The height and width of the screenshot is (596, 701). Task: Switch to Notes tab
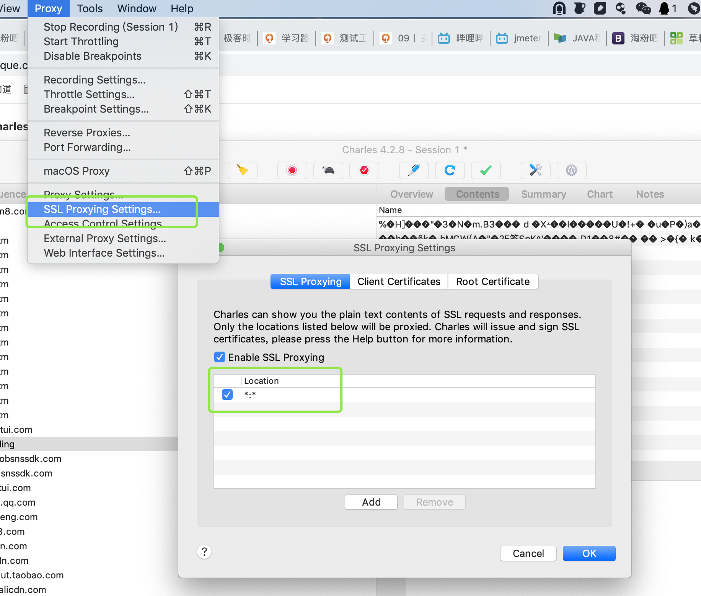coord(650,194)
